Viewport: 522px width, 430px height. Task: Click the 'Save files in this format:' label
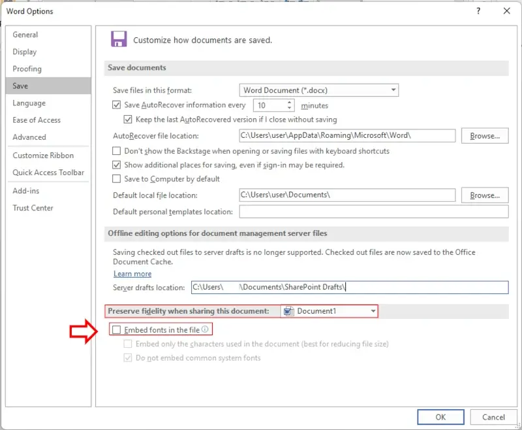point(152,90)
